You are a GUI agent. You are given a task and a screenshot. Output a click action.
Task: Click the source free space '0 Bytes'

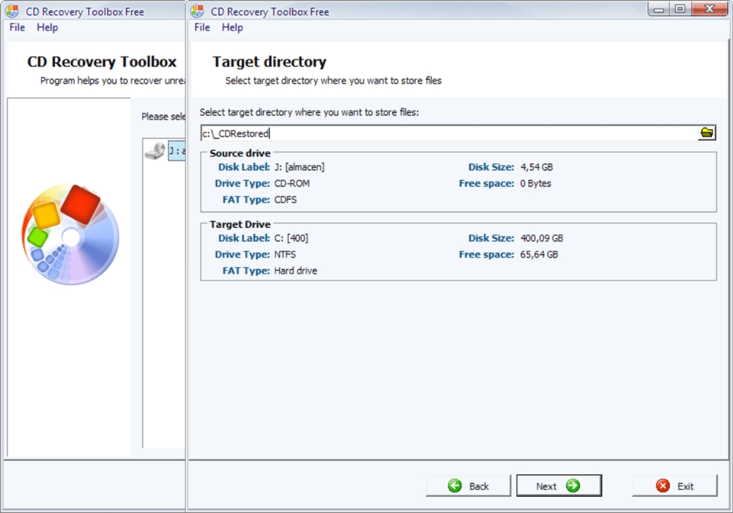pos(536,184)
